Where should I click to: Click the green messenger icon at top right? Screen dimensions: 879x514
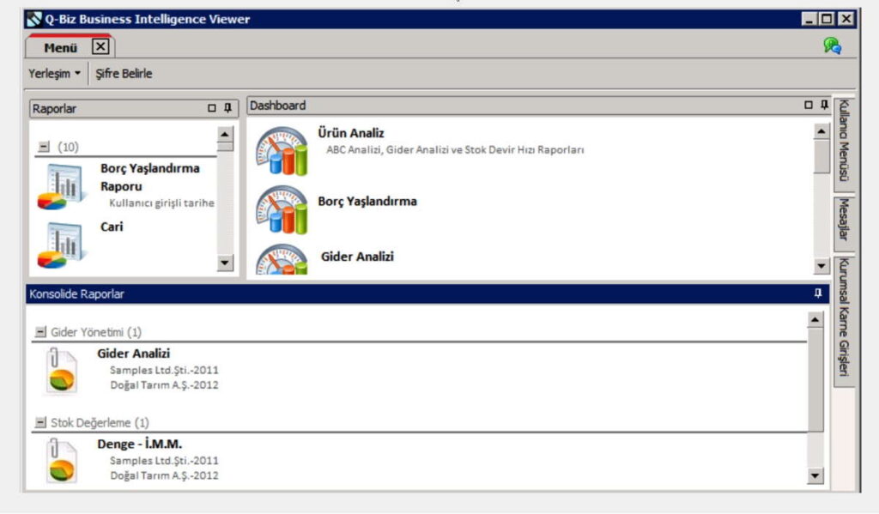(x=832, y=46)
